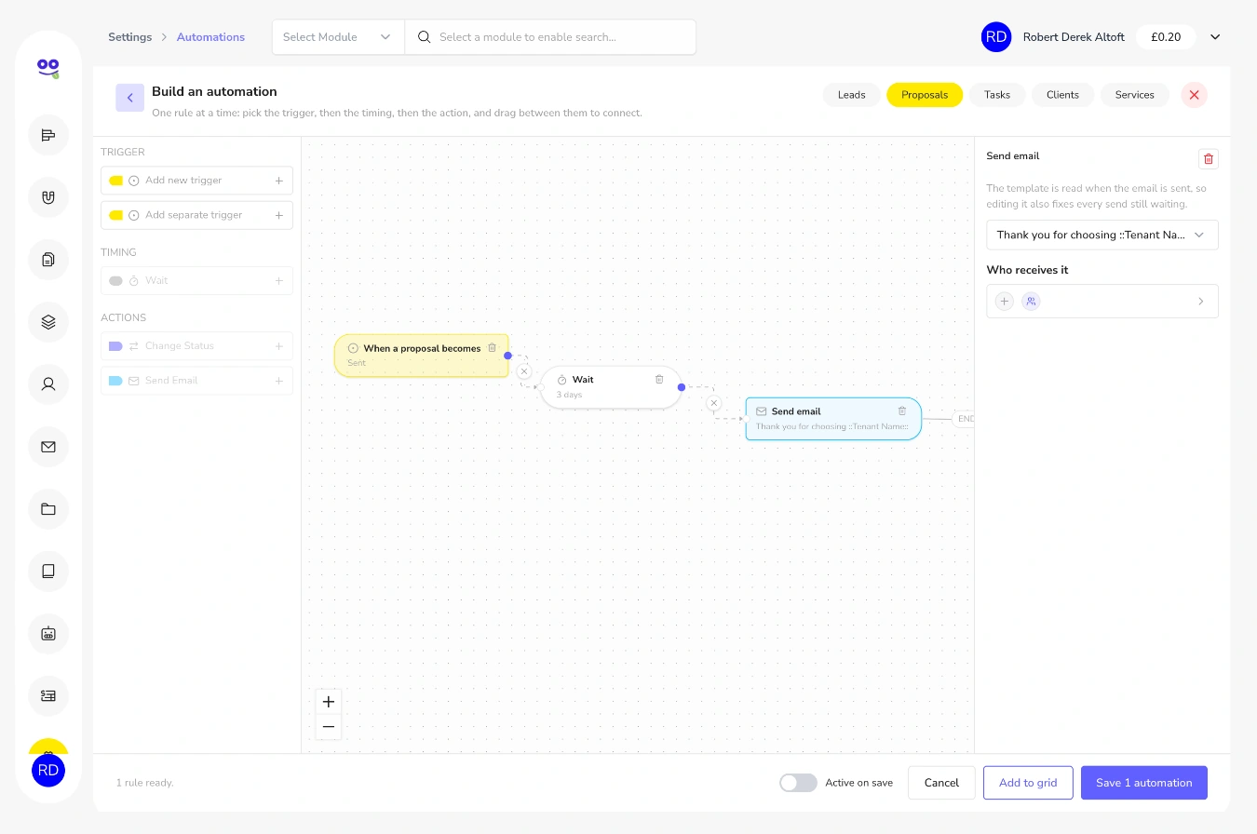1257x834 pixels.
Task: Open the Services tab
Action: pyautogui.click(x=1135, y=95)
